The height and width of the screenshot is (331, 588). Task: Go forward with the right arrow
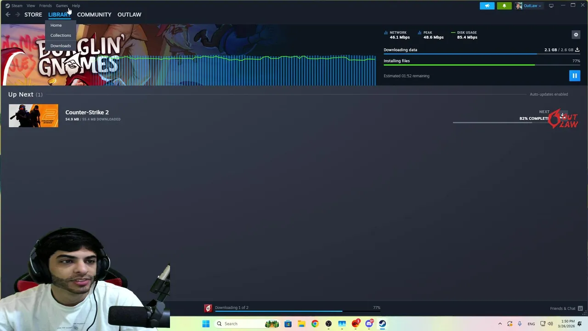[17, 15]
